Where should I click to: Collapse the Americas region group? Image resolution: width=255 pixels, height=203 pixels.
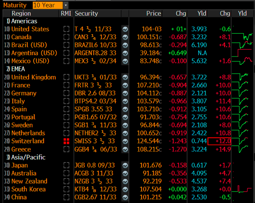(x=22, y=21)
